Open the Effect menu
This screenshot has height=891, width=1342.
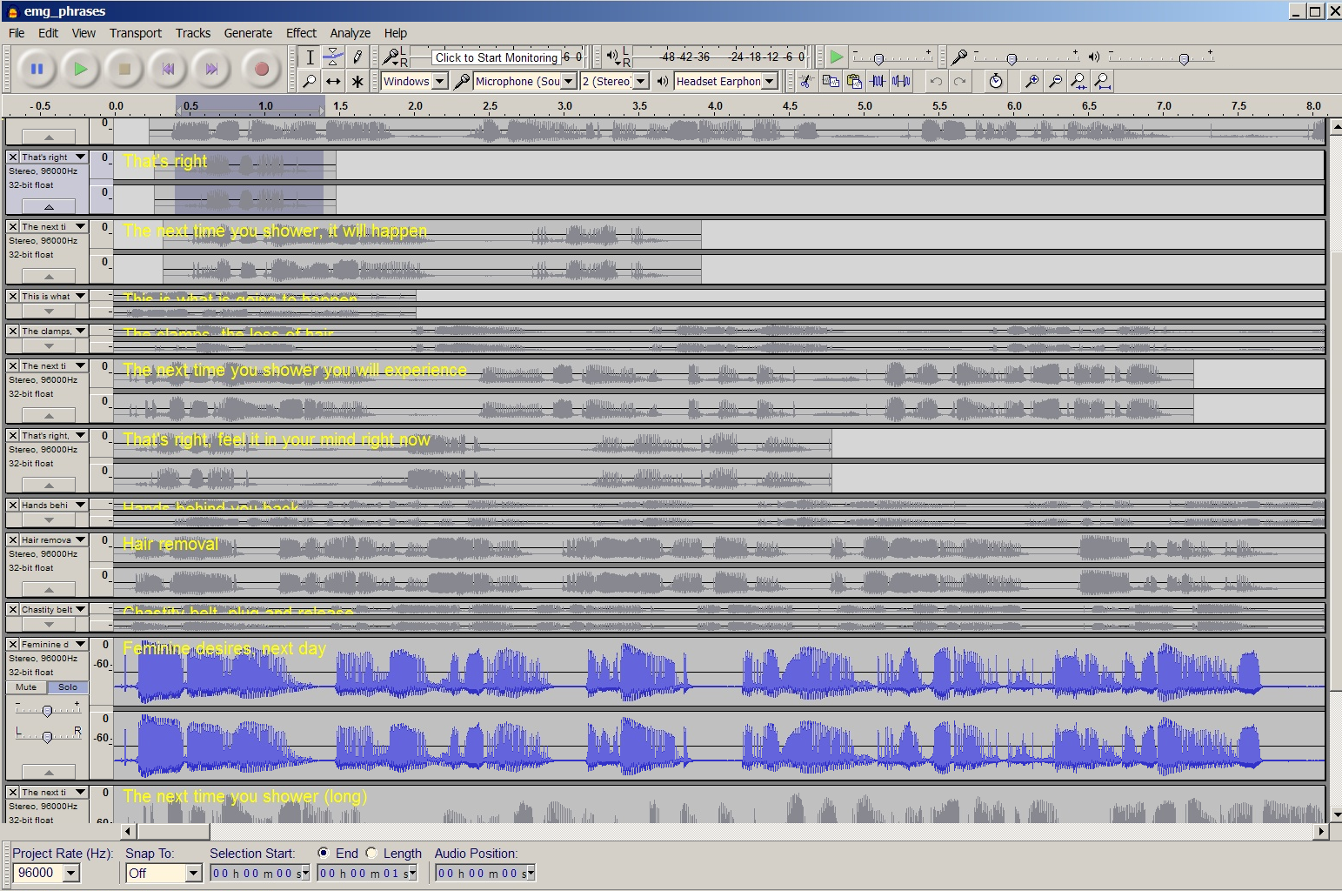[301, 33]
